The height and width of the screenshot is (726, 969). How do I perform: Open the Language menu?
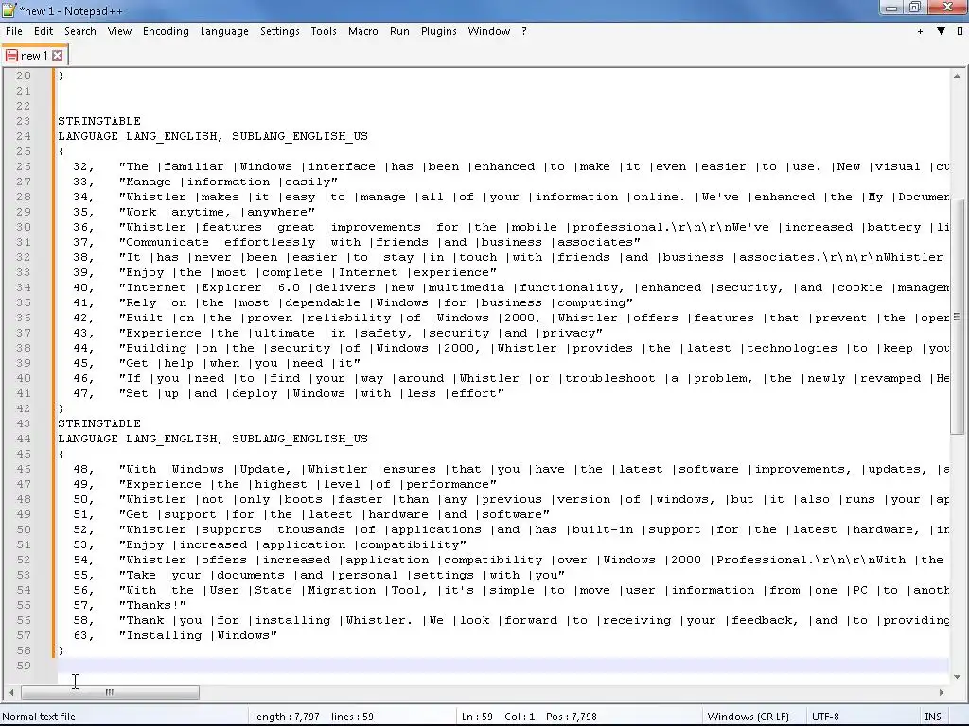[x=224, y=31]
